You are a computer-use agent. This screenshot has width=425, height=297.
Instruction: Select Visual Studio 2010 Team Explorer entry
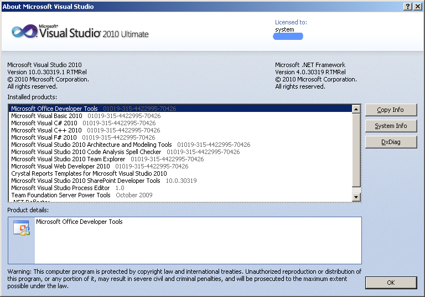(x=68, y=159)
